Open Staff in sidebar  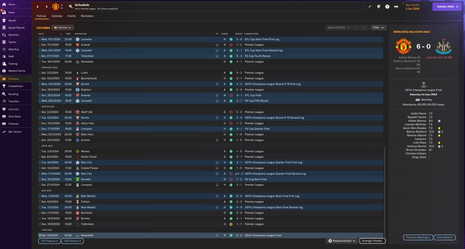(x=11, y=56)
